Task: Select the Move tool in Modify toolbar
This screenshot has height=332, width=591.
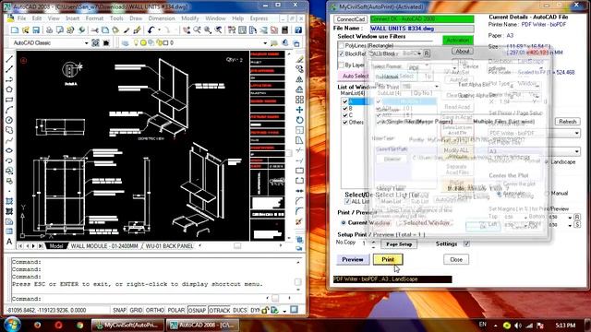Action: tap(299, 110)
